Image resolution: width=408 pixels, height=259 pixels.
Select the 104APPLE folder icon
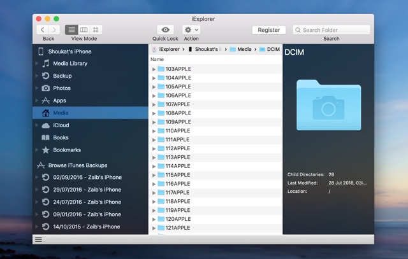point(161,78)
